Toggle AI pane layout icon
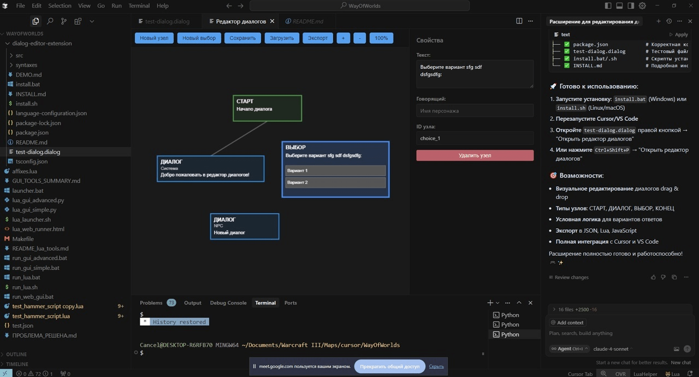This screenshot has height=377, width=699. (631, 6)
